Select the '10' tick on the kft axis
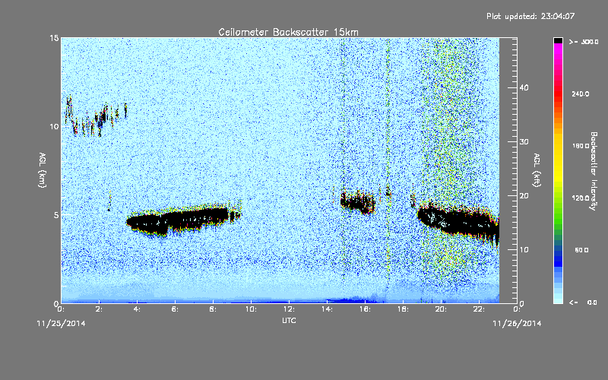This screenshot has height=380, width=608. (524, 250)
